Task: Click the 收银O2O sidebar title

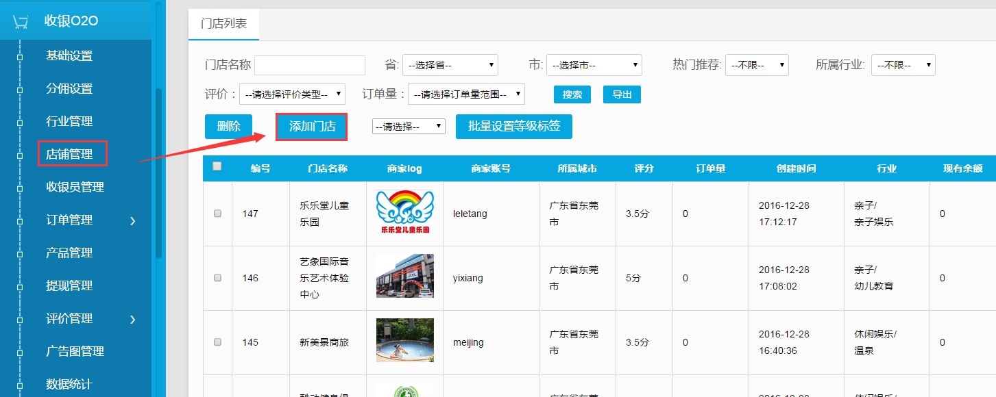Action: tap(71, 21)
